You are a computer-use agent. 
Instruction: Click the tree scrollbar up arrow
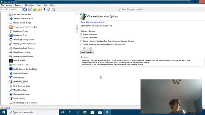[77, 14]
